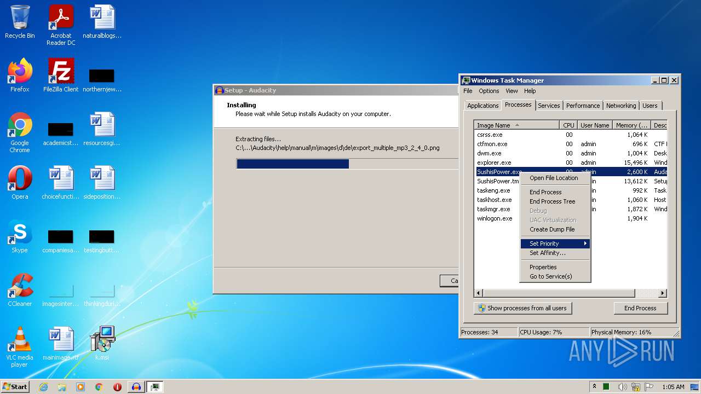Switch to Task Manager taskbar button
This screenshot has height=394, width=701.
155,387
